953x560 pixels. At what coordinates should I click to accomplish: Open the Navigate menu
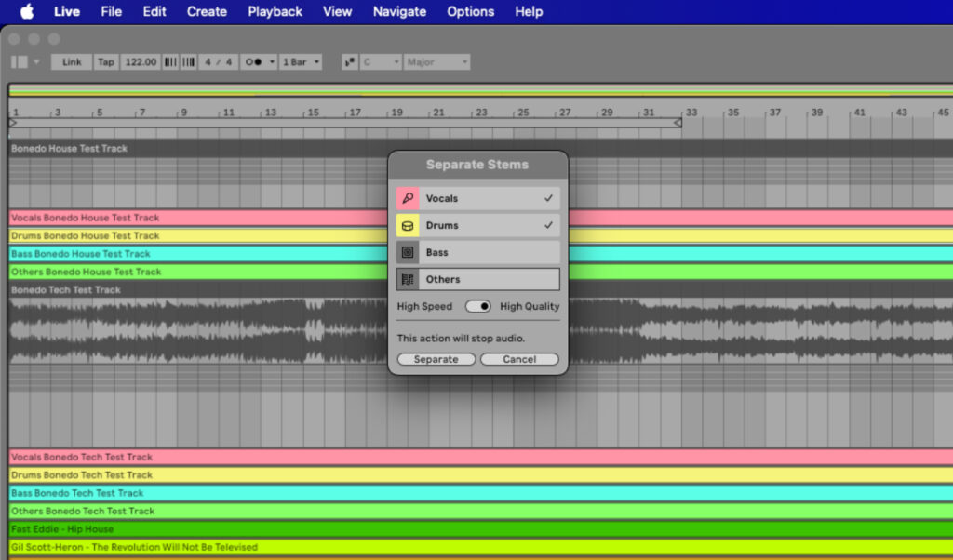pyautogui.click(x=398, y=11)
